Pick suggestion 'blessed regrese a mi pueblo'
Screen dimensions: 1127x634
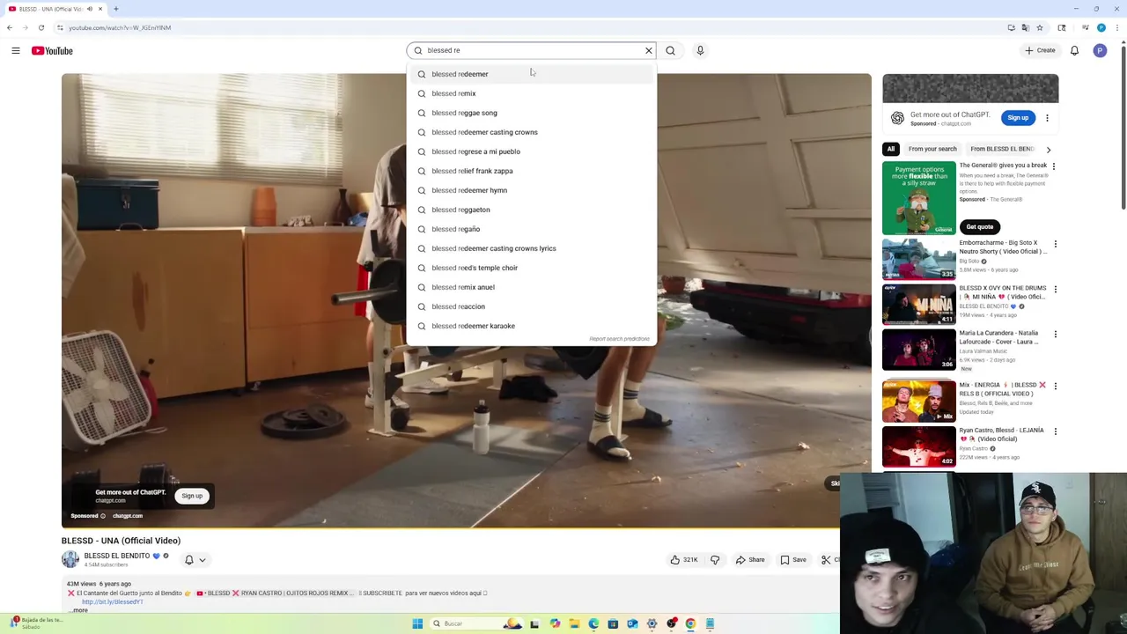coord(532,151)
